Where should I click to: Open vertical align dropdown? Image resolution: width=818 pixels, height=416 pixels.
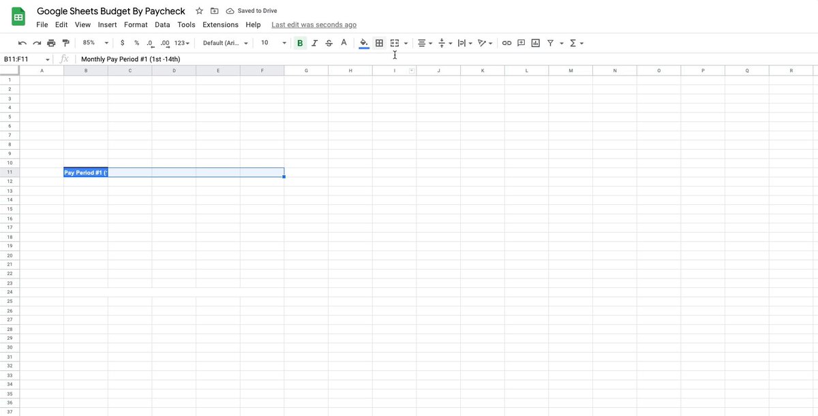coord(445,43)
